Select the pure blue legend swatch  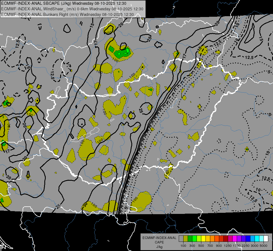[x=248, y=239]
